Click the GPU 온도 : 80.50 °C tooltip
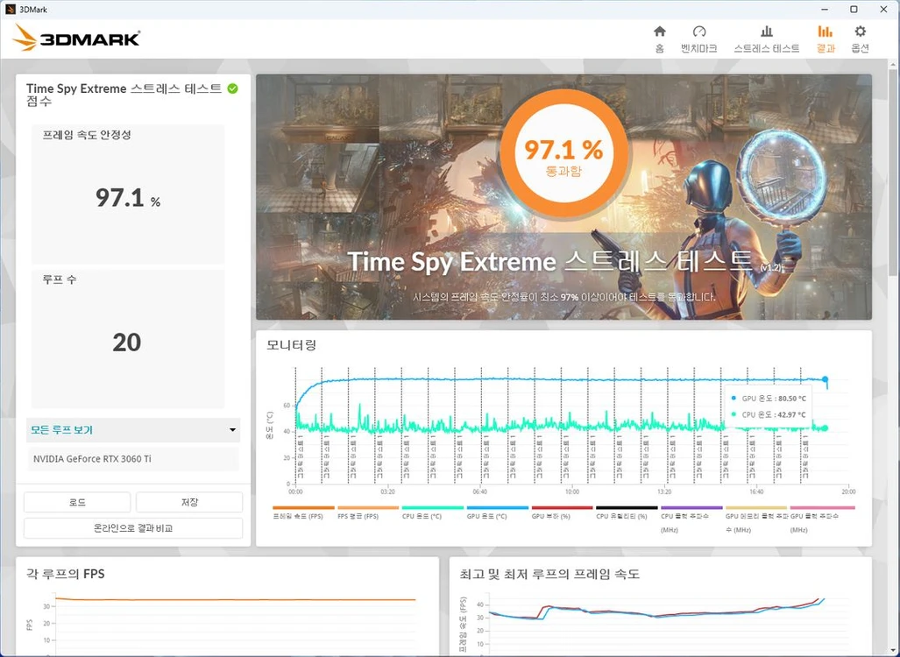The height and width of the screenshot is (657, 900). point(769,399)
